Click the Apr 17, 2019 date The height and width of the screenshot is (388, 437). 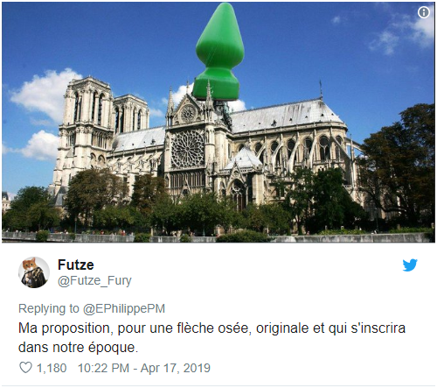tap(176, 368)
